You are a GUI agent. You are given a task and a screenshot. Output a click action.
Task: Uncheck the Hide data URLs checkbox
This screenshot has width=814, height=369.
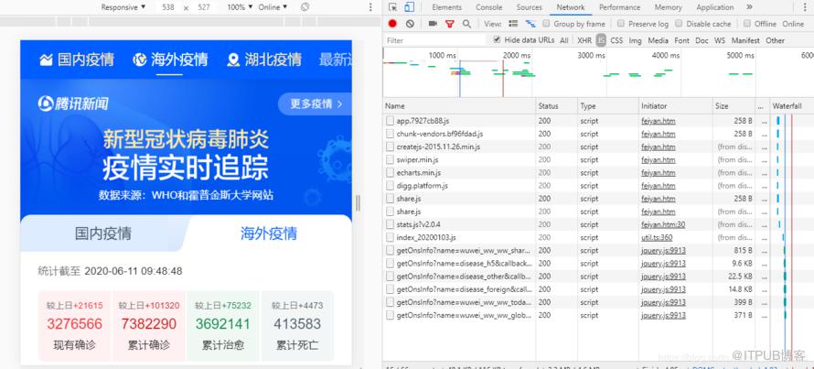(497, 40)
